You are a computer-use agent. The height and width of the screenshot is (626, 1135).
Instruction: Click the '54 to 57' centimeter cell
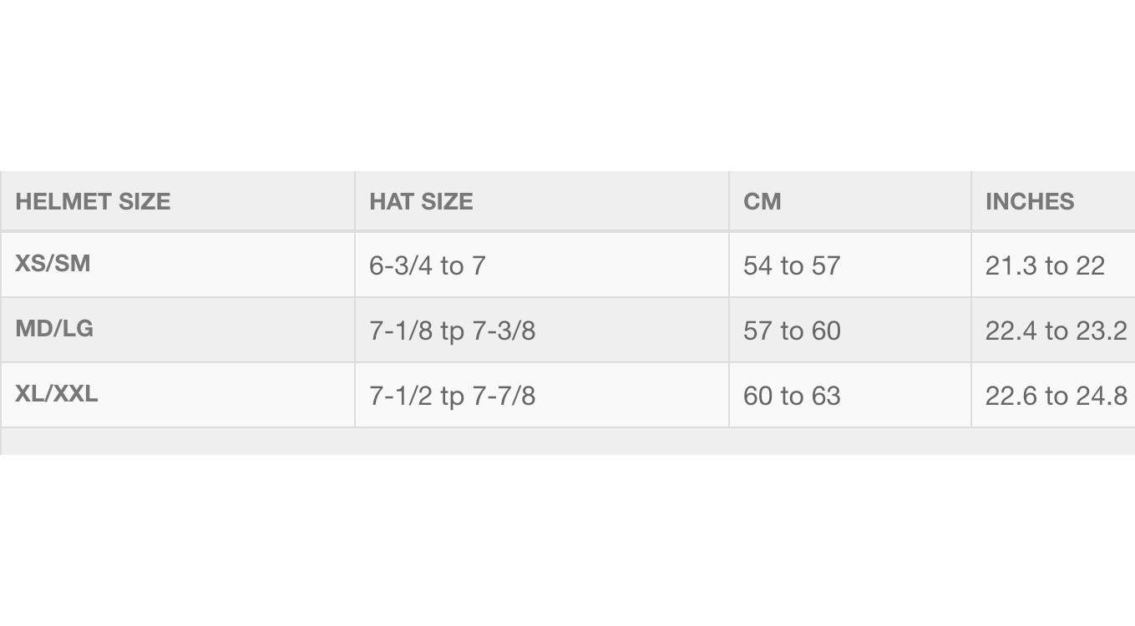point(791,266)
